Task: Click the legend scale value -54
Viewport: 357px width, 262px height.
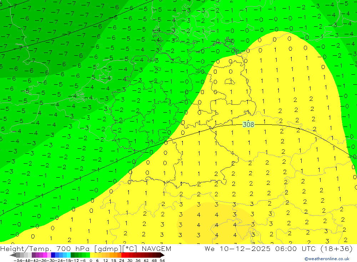Action: pos(18,261)
